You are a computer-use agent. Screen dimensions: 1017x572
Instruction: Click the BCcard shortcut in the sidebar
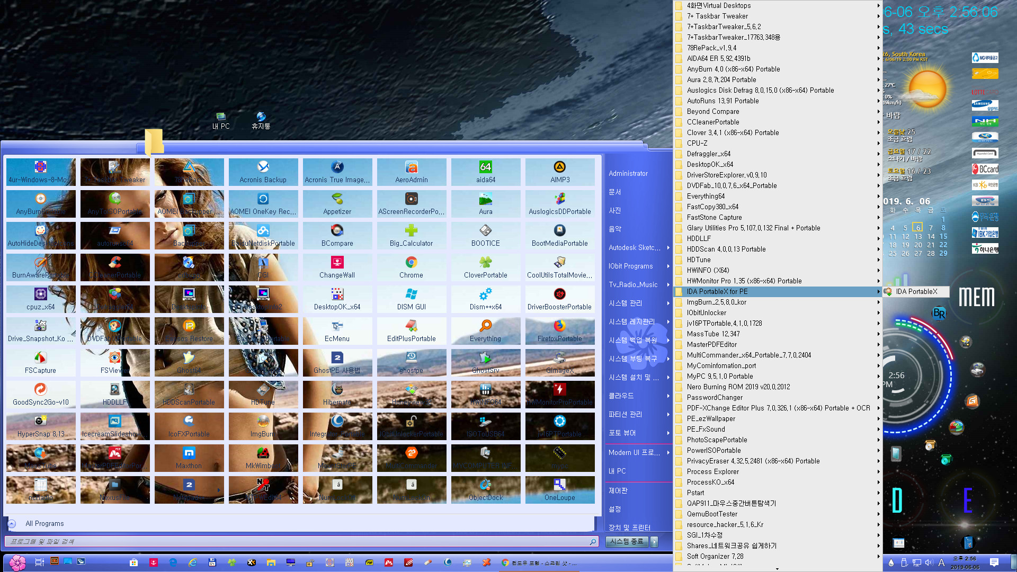point(985,169)
